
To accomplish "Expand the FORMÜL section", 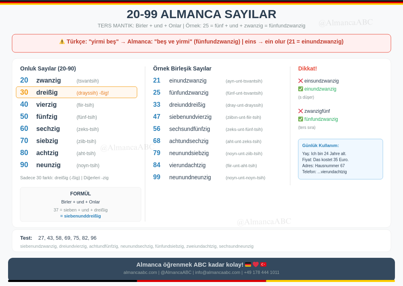I will tap(80, 193).
